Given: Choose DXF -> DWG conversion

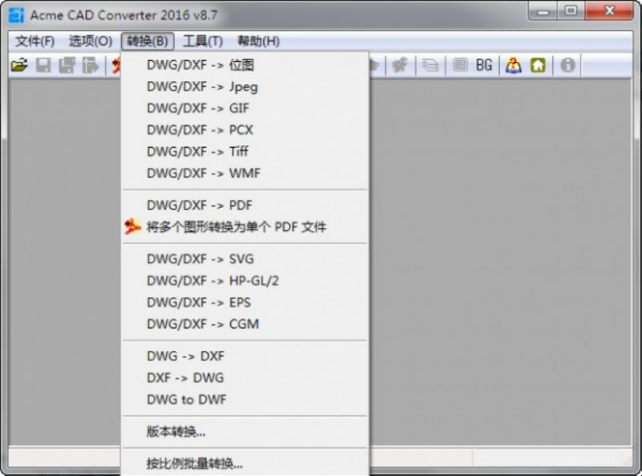Looking at the screenshot, I should pos(245,378).
